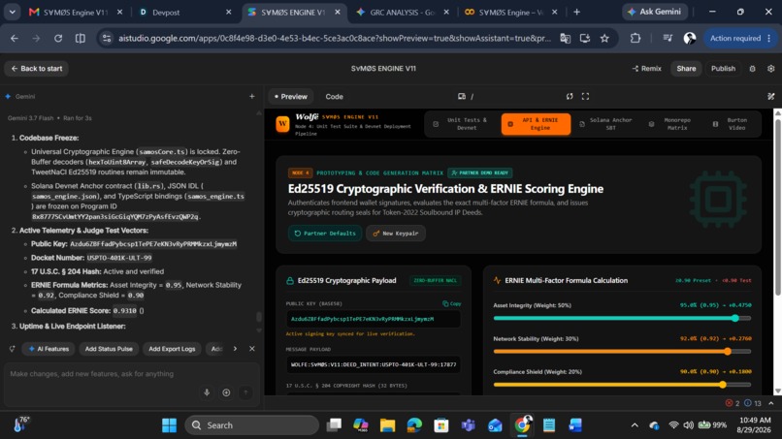Start a new Gemini chat with plus
782x439 pixels.
[252, 96]
